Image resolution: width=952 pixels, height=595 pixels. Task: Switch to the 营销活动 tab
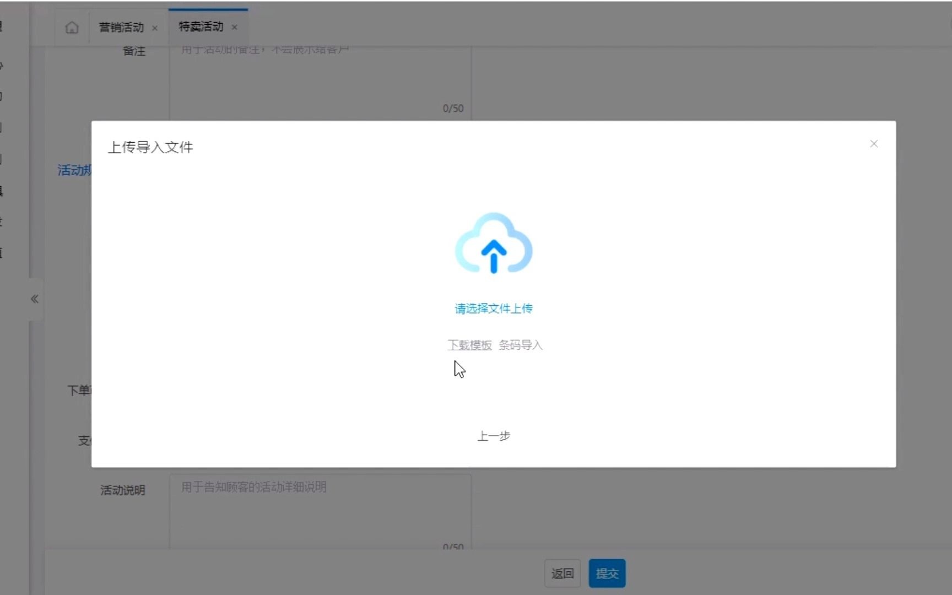[121, 28]
